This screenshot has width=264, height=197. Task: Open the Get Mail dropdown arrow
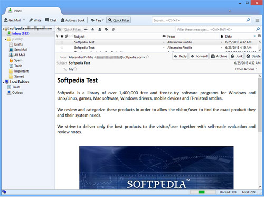(24, 20)
